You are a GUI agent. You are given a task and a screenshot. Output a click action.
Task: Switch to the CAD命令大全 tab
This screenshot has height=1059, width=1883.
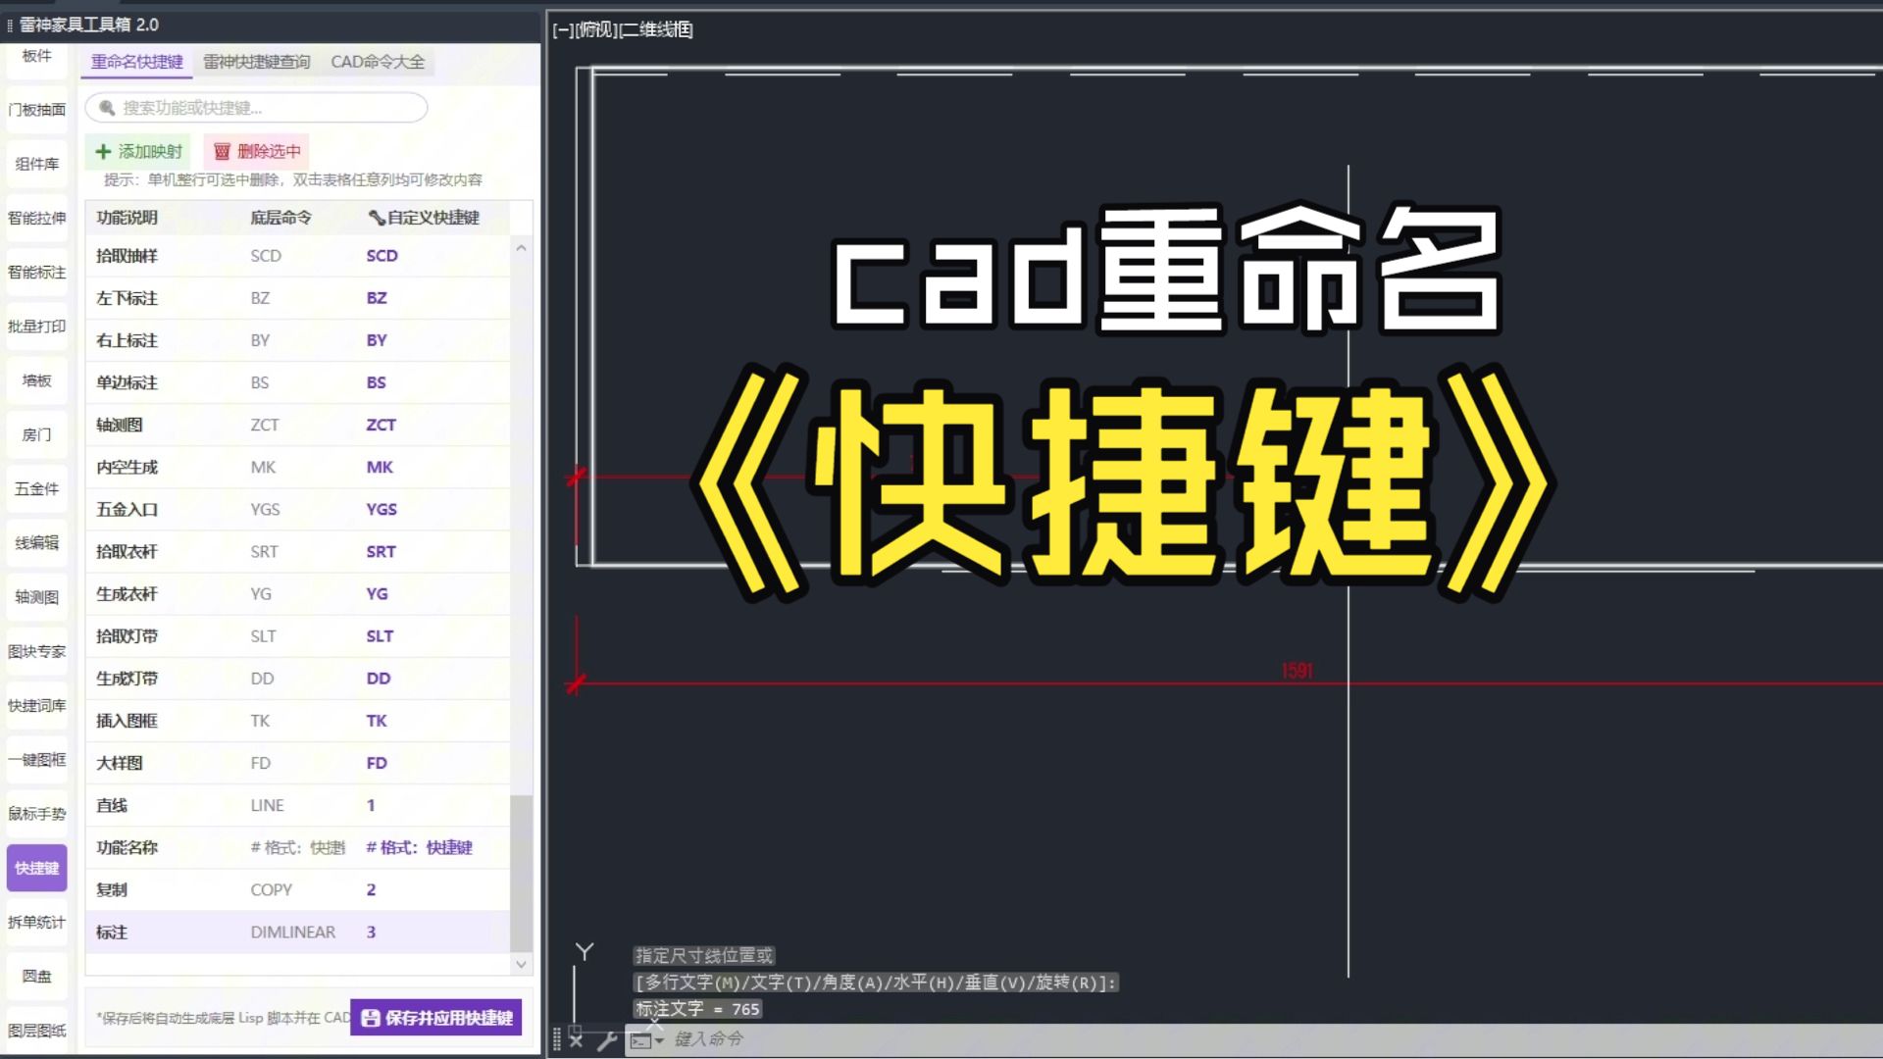[378, 62]
